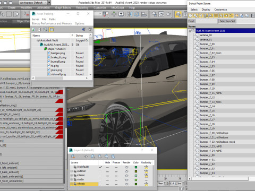
Task: Open the Graph Editors menu
Action: pyautogui.click(x=63, y=8)
